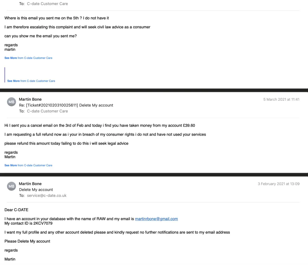This screenshot has height=265, width=308.
Task: Select the C-date Customer Care recipient in 5 March email
Action: pyautogui.click(x=47, y=111)
